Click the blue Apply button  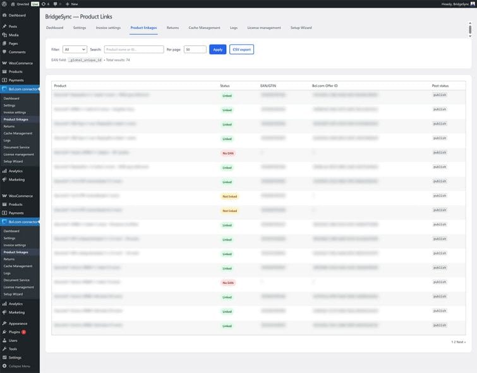click(x=218, y=49)
